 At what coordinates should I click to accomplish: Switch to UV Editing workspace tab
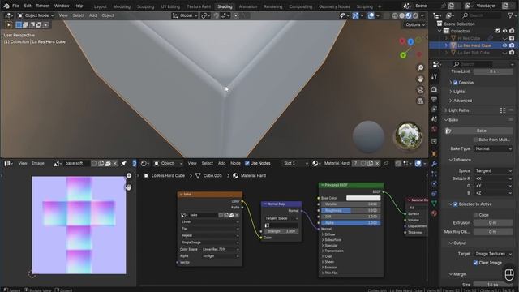(x=170, y=6)
